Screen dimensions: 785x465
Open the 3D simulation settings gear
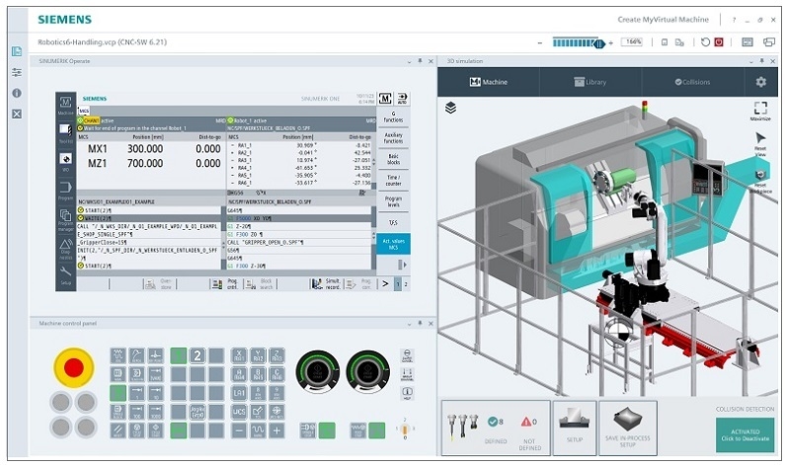tap(761, 82)
